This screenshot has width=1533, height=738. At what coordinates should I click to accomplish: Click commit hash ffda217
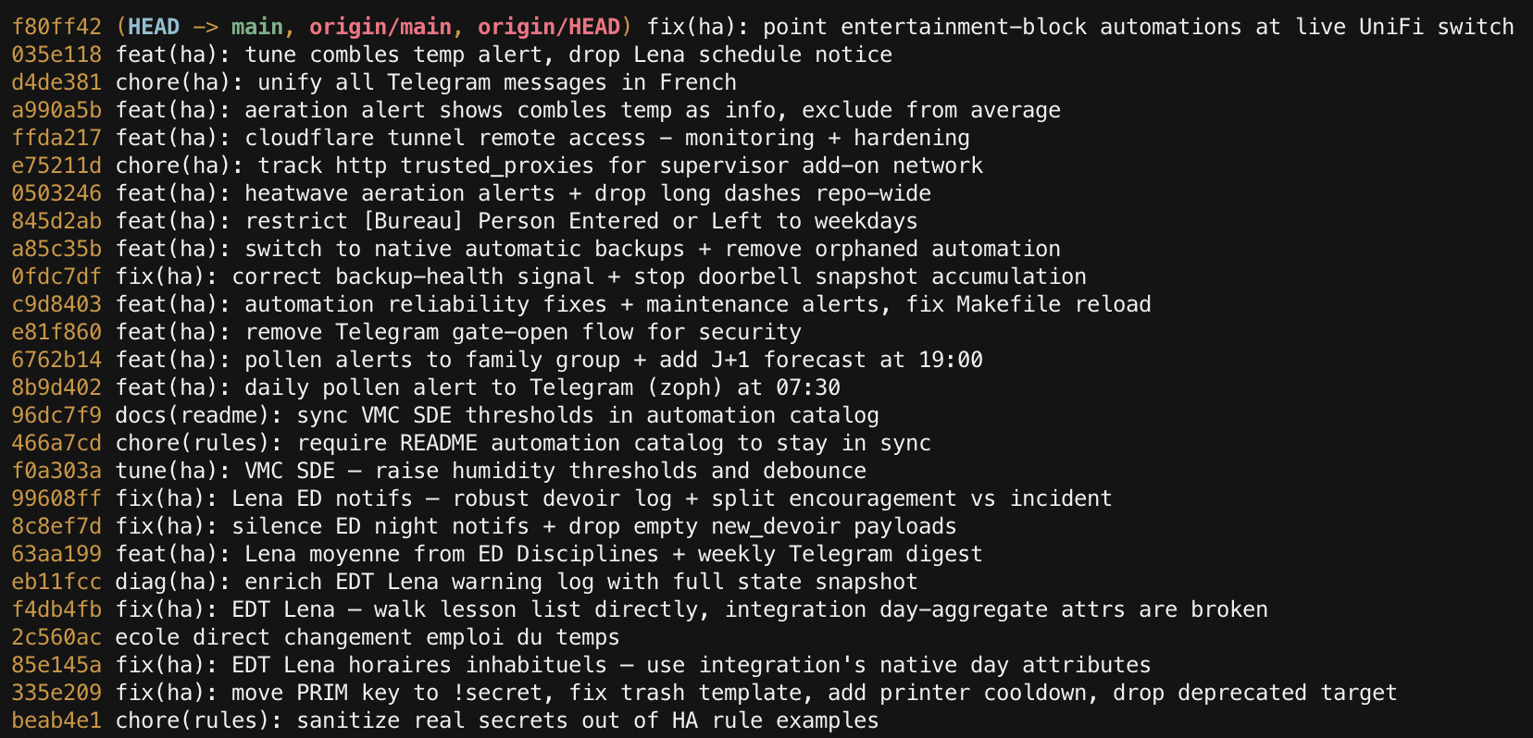(56, 138)
